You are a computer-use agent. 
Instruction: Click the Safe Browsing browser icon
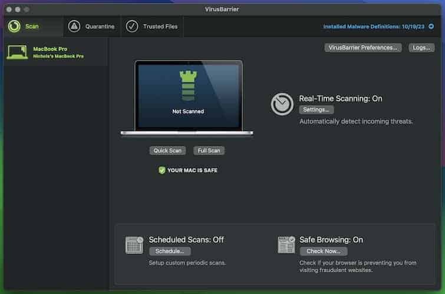tap(286, 245)
